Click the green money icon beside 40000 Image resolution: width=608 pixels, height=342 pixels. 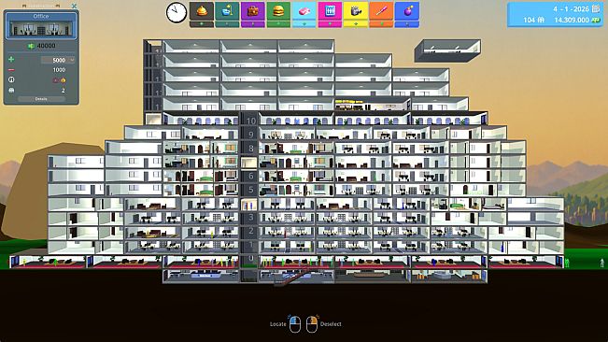[x=31, y=46]
